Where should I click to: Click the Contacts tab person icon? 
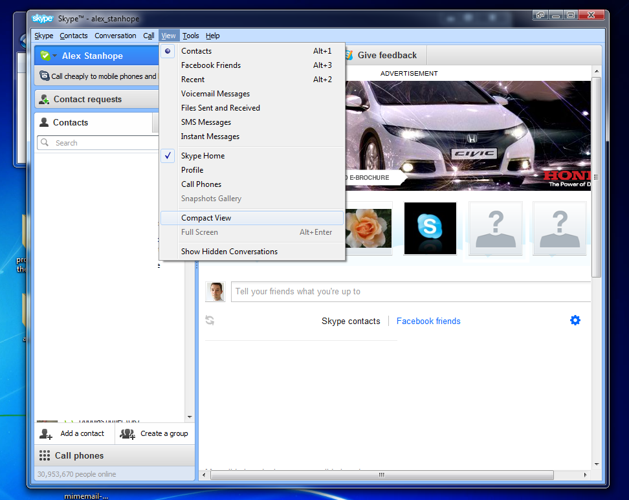pos(44,122)
